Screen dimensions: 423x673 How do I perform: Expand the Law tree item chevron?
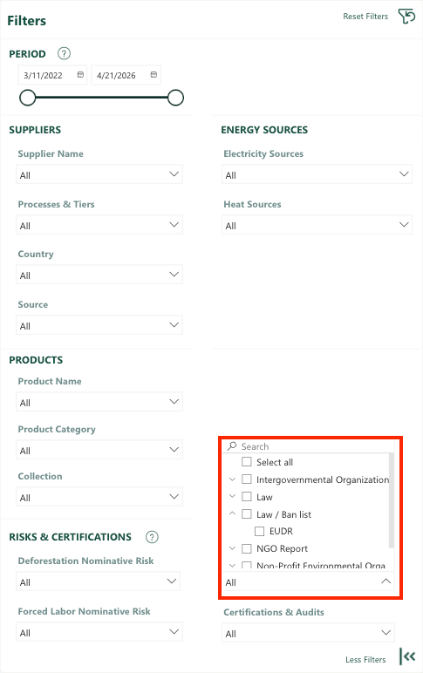(232, 496)
